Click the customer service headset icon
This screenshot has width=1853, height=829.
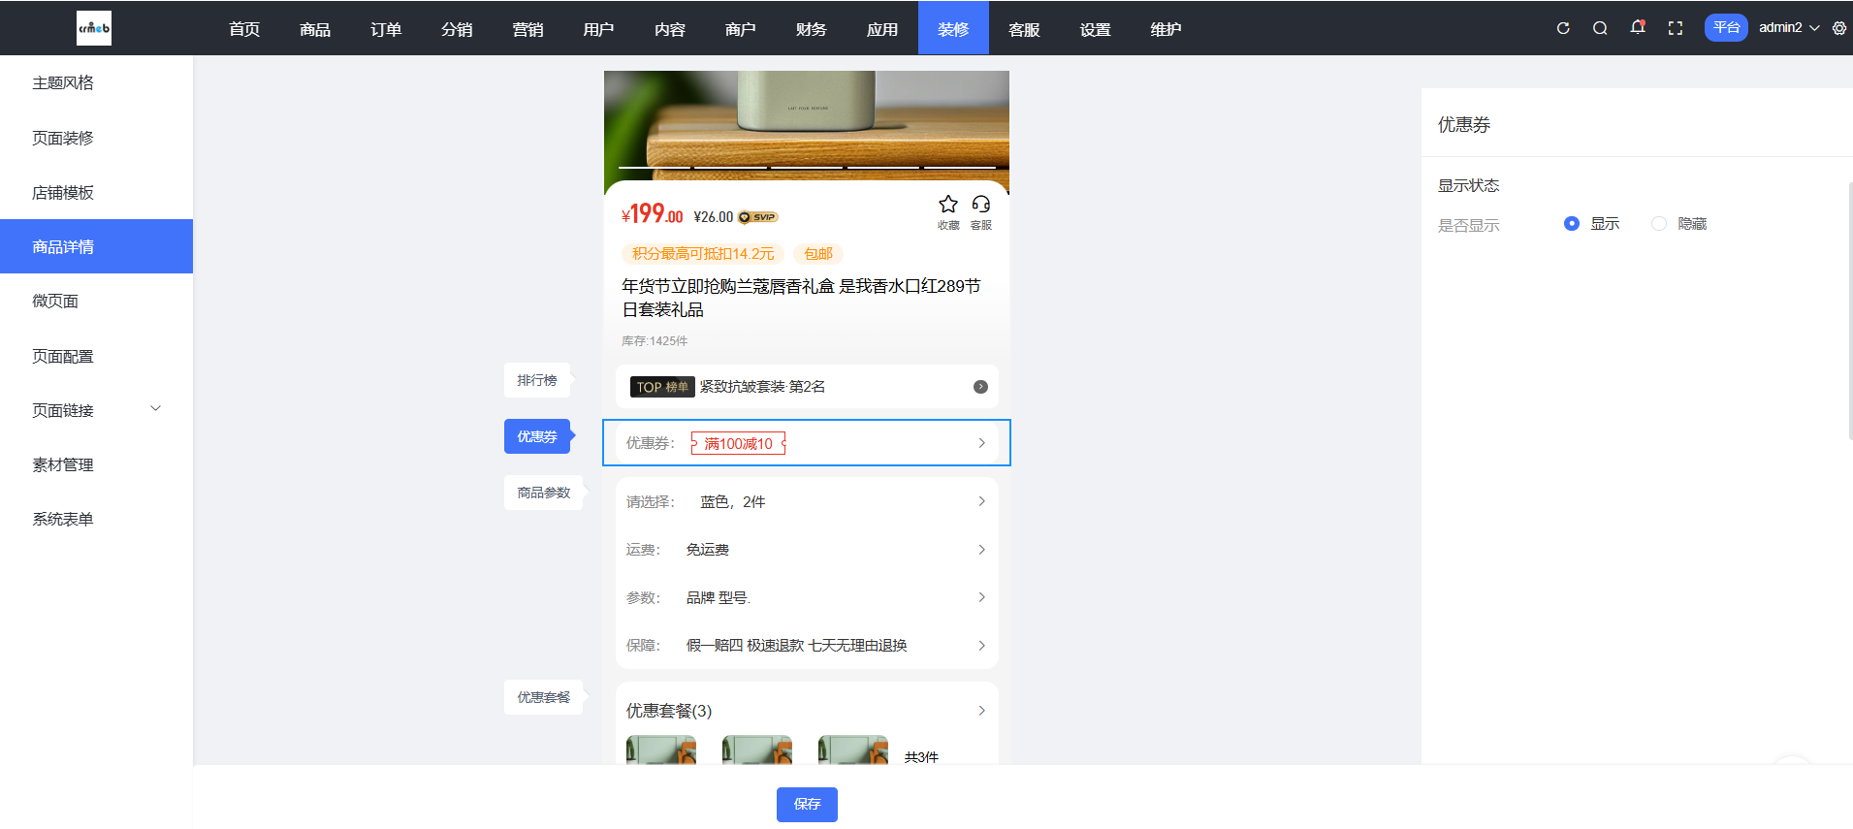coord(981,205)
